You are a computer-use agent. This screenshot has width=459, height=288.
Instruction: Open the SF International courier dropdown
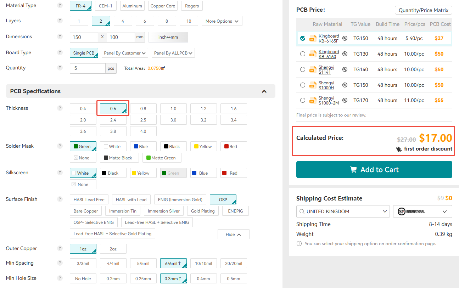(x=422, y=211)
